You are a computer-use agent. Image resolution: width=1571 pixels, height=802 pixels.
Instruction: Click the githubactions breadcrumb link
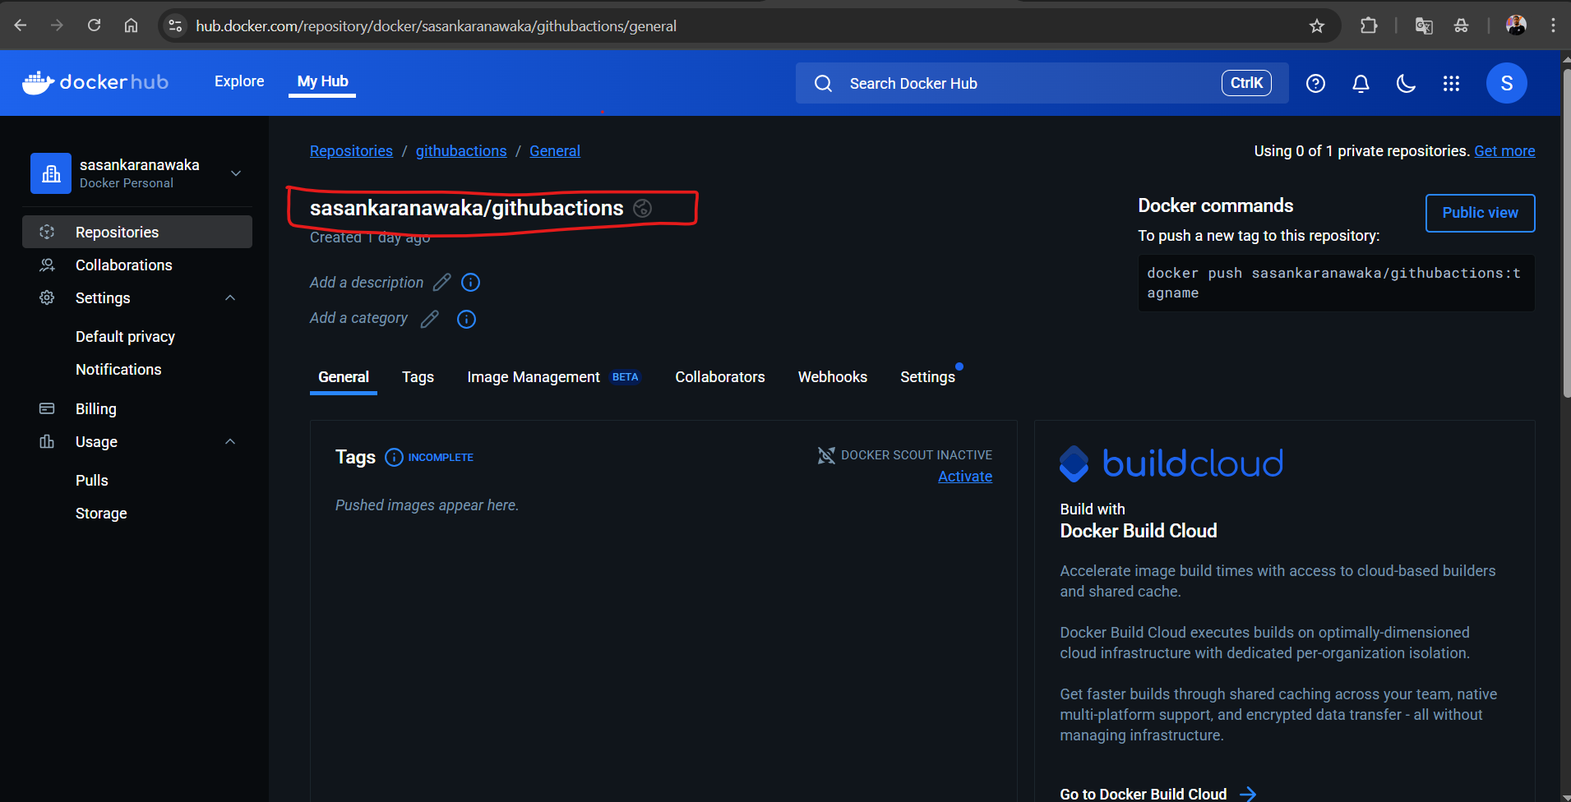tap(461, 151)
